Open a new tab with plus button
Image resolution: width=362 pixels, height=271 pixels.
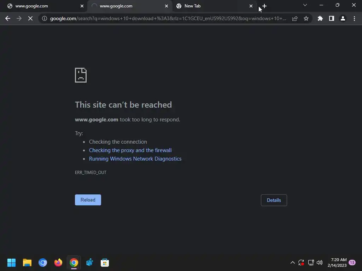pos(264,6)
